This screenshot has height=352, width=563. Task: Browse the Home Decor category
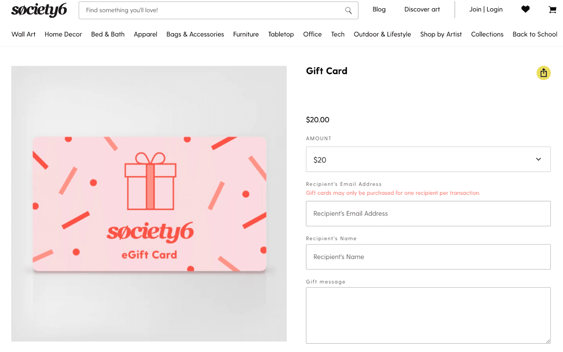(63, 34)
